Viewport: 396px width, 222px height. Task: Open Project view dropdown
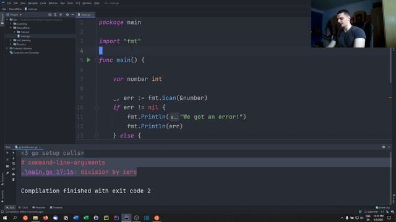click(14, 15)
